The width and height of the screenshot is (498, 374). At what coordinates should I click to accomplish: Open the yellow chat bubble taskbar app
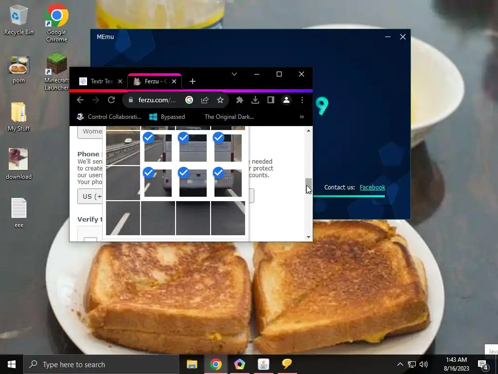click(287, 364)
